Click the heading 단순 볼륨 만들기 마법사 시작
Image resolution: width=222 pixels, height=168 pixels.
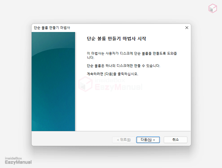click(x=116, y=39)
